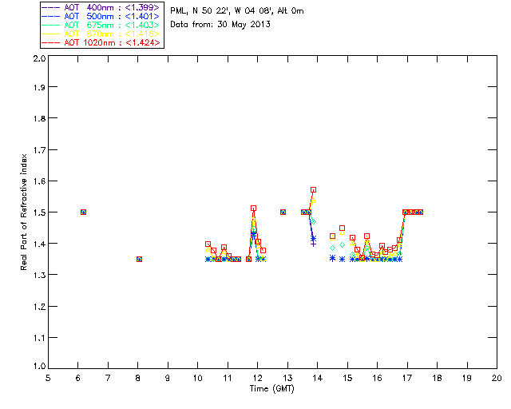Viewport: 511px width, 409px height.
Task: Click the 8 tick label on time axis
Action: pyautogui.click(x=138, y=378)
